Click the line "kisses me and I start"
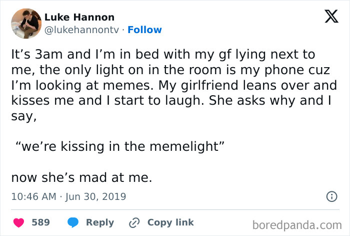 pyautogui.click(x=173, y=100)
